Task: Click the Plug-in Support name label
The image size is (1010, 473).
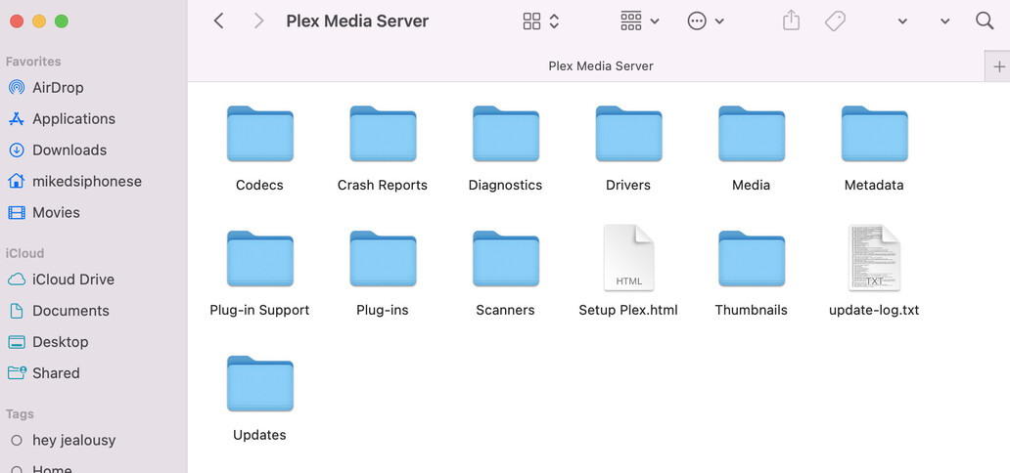Action: (x=259, y=310)
